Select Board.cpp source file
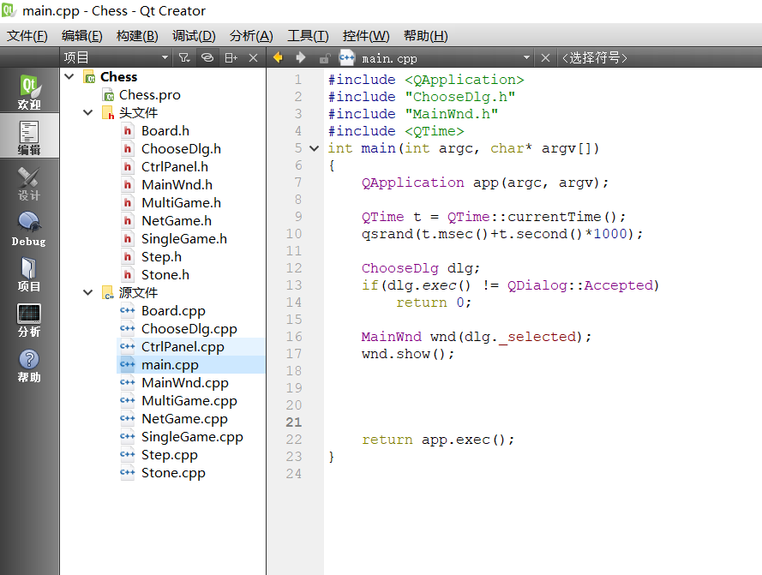762x575 pixels. 173,310
